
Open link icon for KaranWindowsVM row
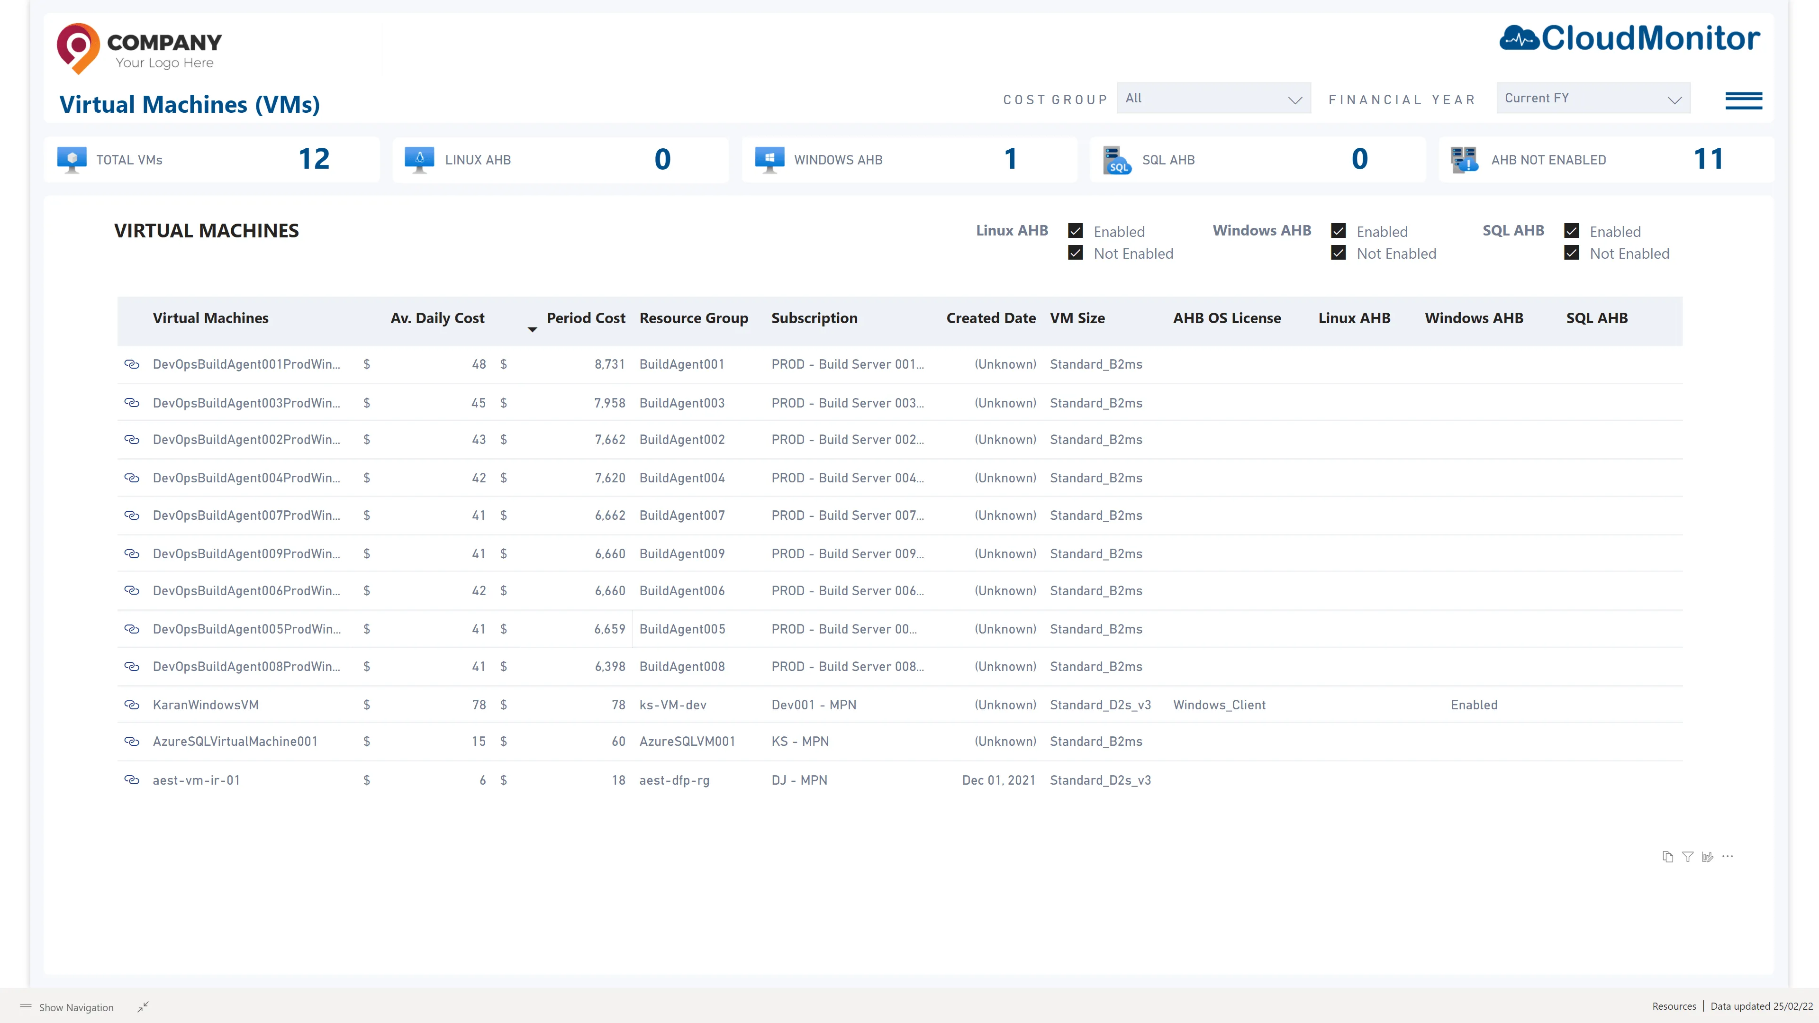point(131,705)
